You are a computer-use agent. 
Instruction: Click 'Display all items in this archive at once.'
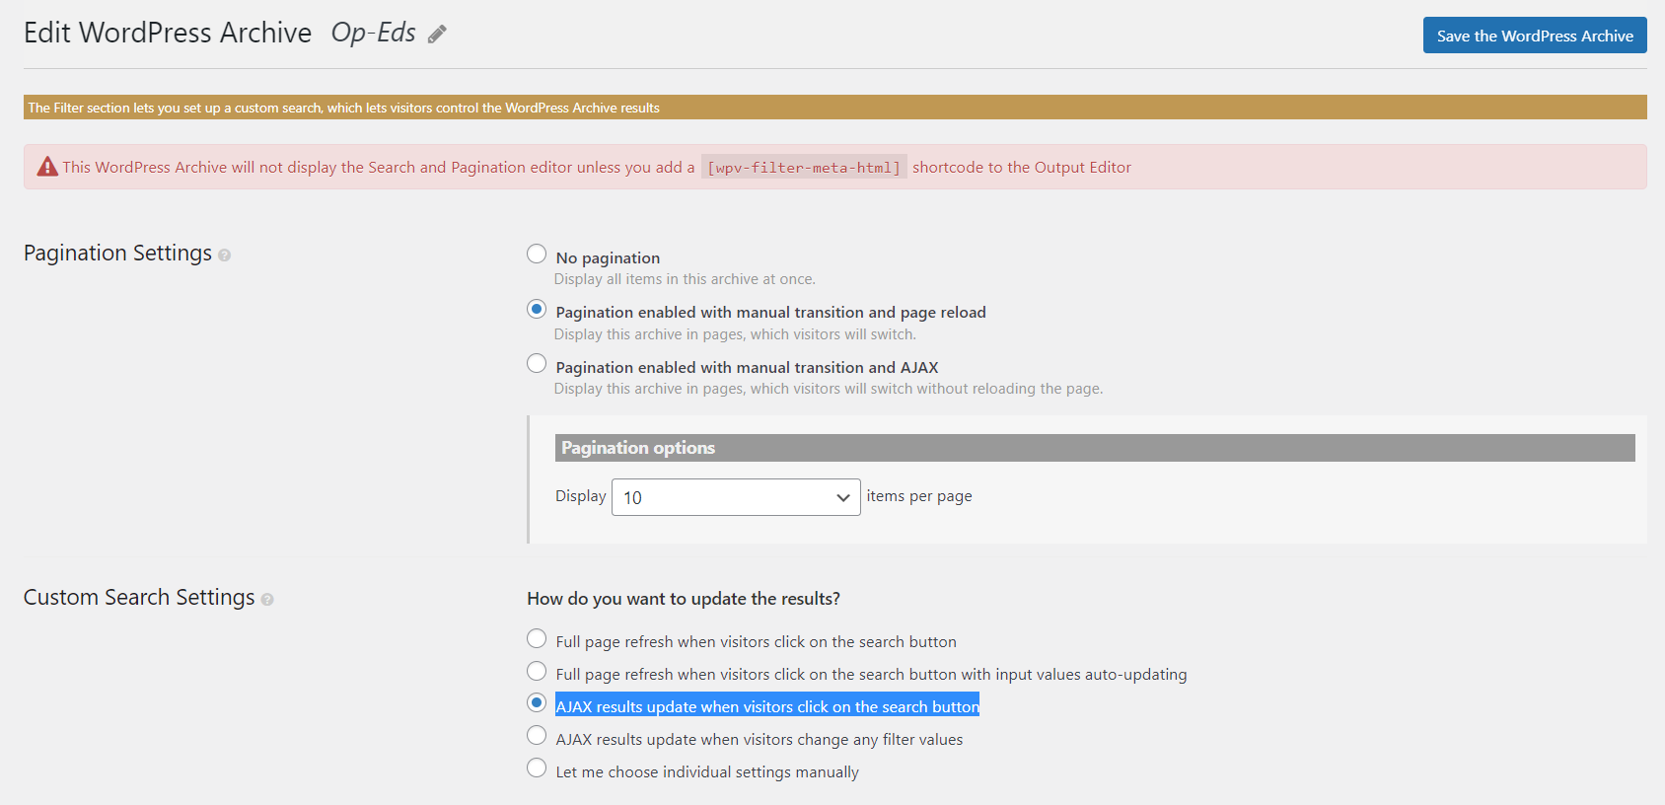[685, 279]
